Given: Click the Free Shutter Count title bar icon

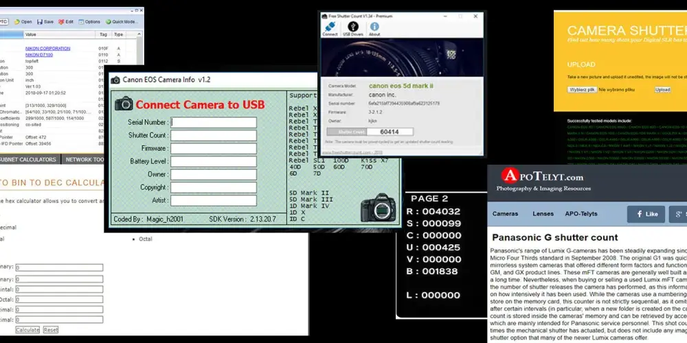Looking at the screenshot, I should [x=325, y=16].
